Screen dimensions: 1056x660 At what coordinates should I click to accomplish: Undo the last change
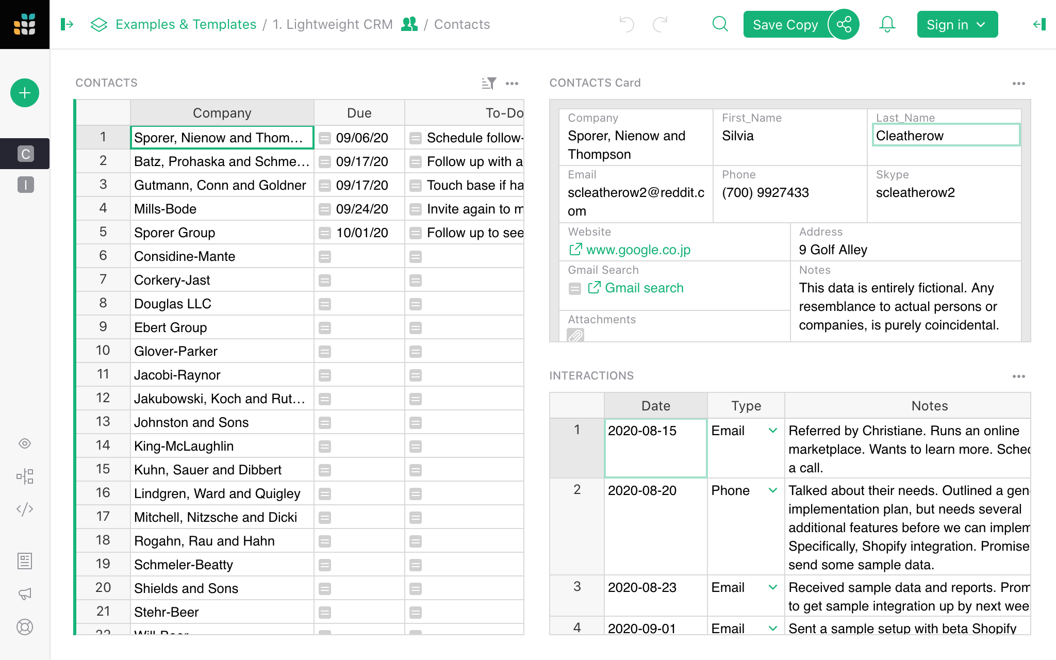(626, 24)
